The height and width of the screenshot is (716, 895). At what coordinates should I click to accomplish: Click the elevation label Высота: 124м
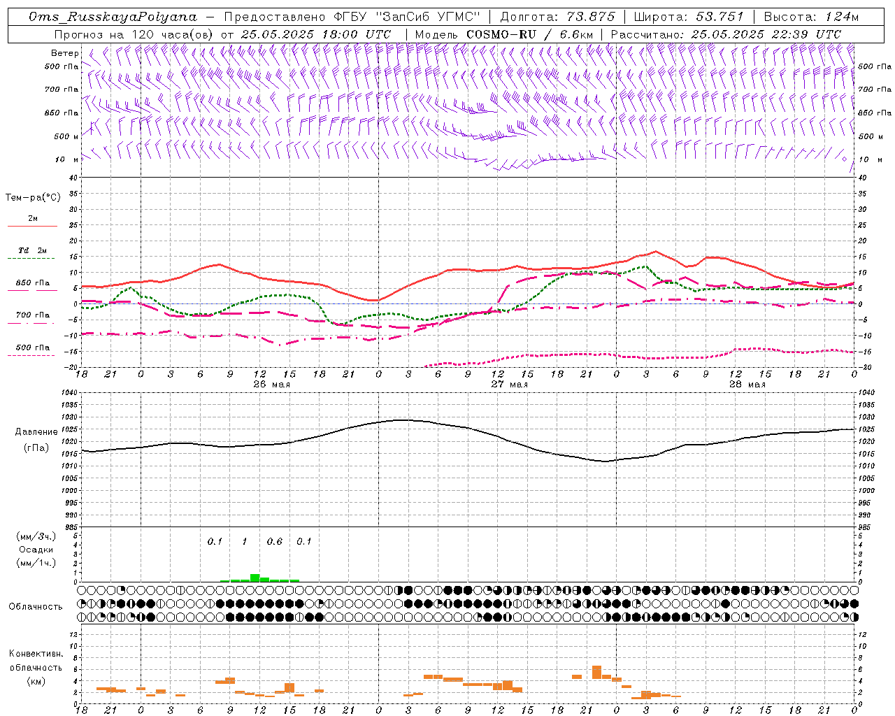pyautogui.click(x=811, y=17)
